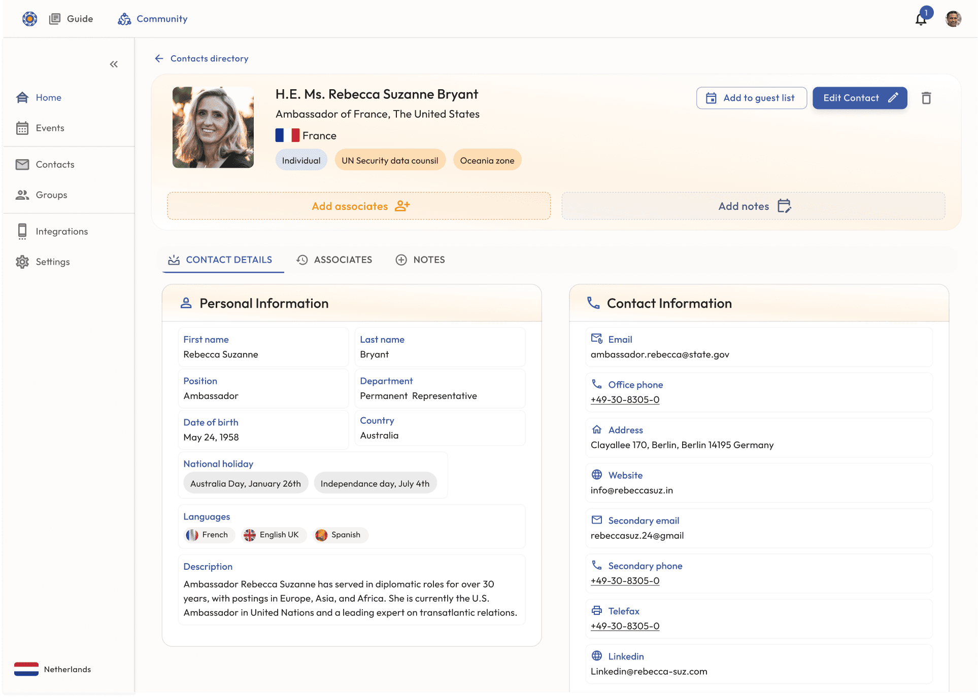This screenshot has height=697, width=978.
Task: Click the app logo icon
Action: (29, 19)
